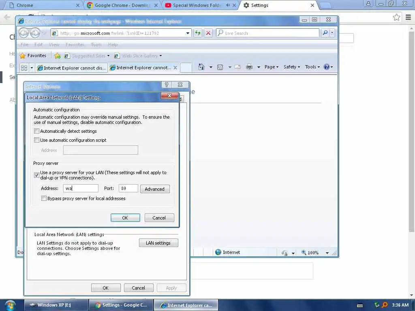Open the IE Help menu
The height and width of the screenshot is (311, 415).
(x=113, y=45)
